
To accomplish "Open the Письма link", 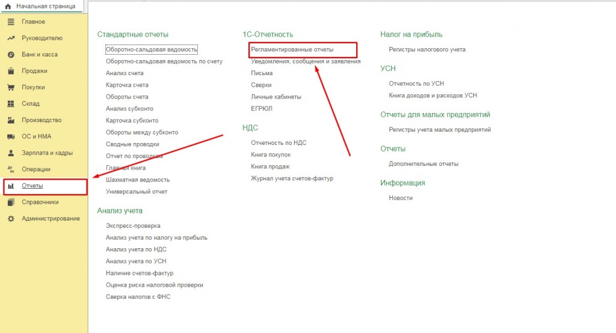I will (x=262, y=73).
